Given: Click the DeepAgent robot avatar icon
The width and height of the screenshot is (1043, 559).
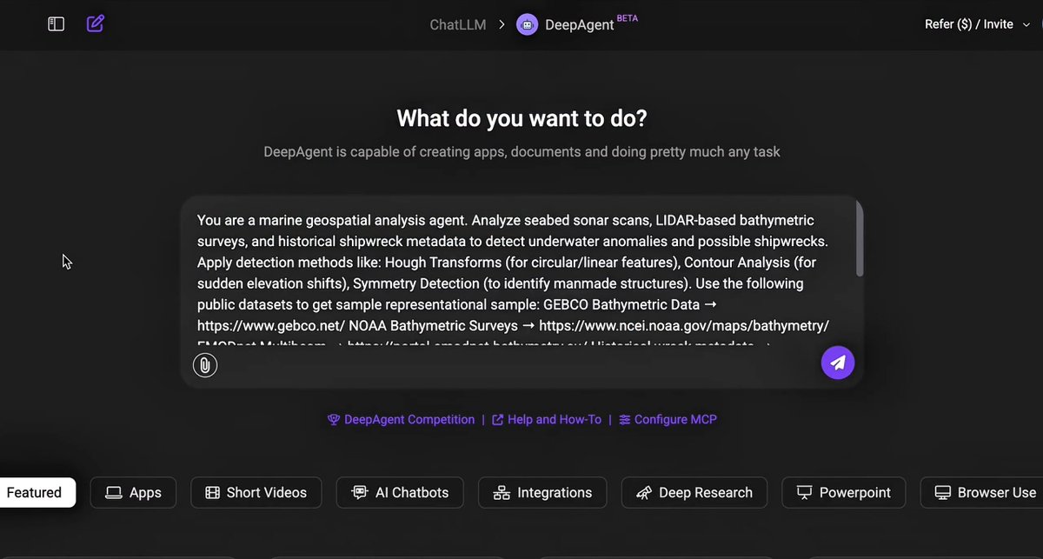Looking at the screenshot, I should tap(527, 24).
